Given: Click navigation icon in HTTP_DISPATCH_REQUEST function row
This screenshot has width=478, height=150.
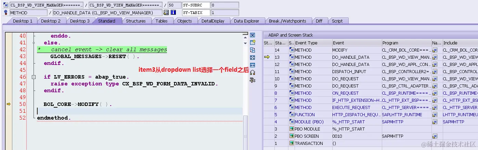Looking at the screenshot, I should pos(435,115).
